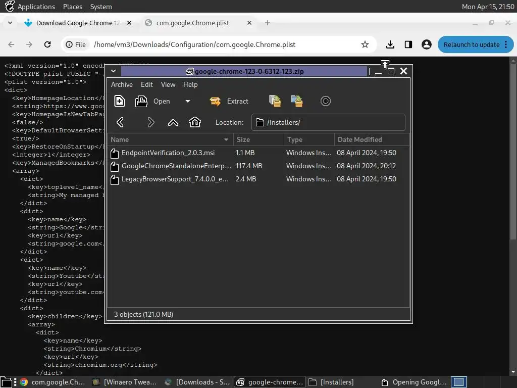Open Chrome tab search dropdown
Screen dimensions: 517x388
10,23
